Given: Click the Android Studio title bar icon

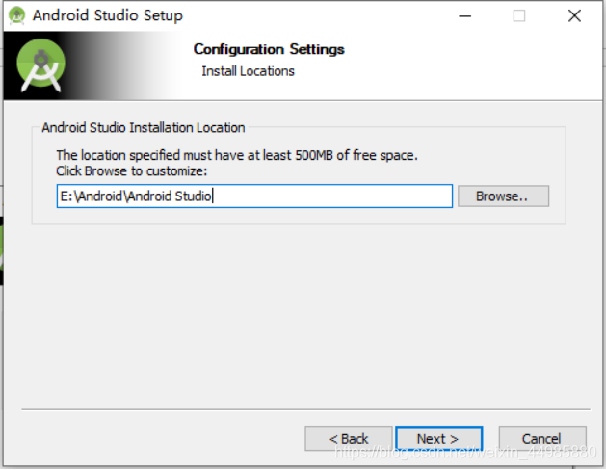Looking at the screenshot, I should 16,15.
